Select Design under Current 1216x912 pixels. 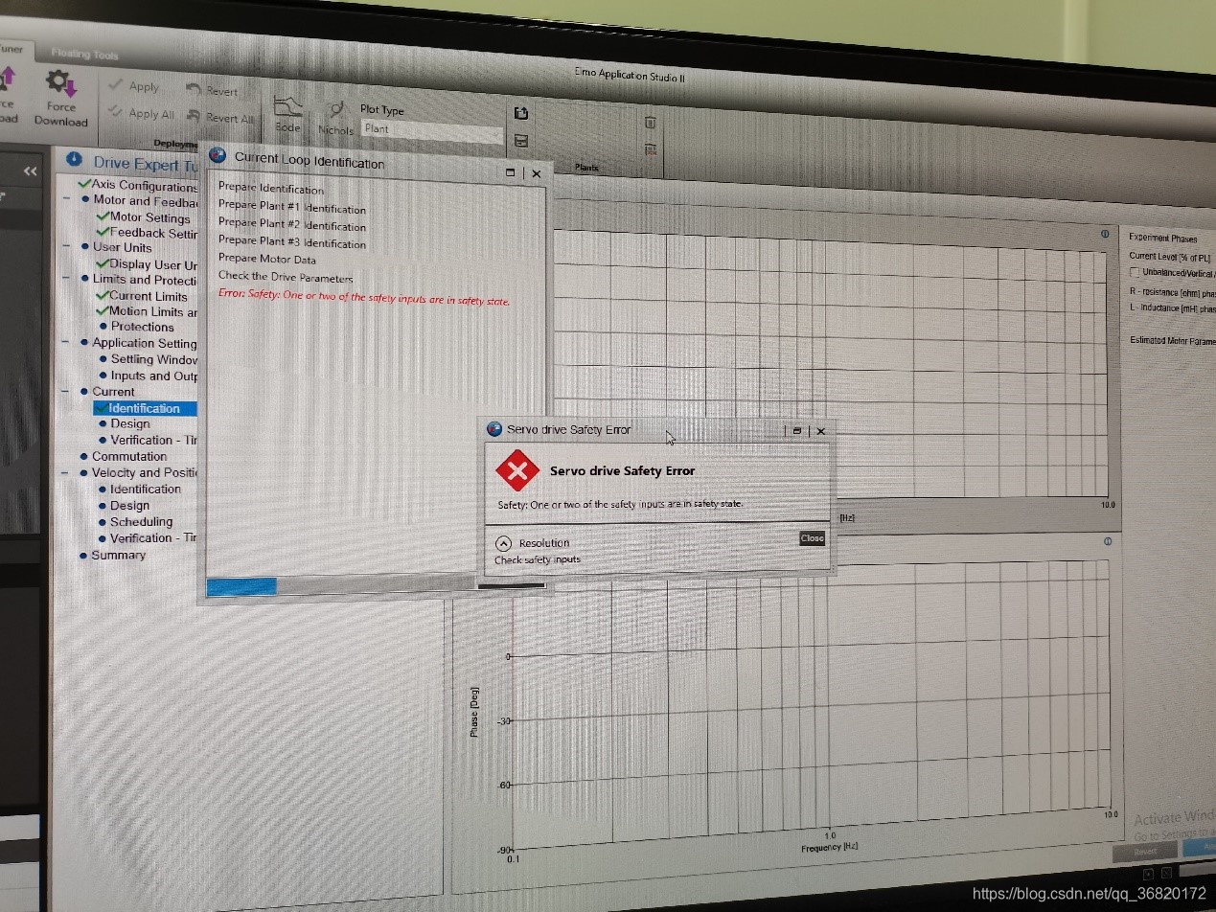coord(129,423)
